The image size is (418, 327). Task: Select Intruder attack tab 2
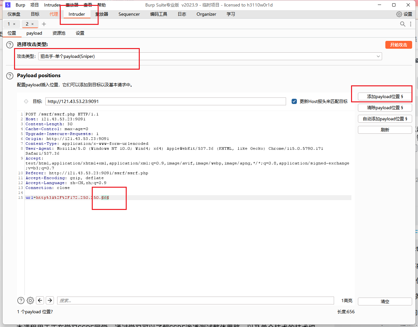click(x=27, y=24)
